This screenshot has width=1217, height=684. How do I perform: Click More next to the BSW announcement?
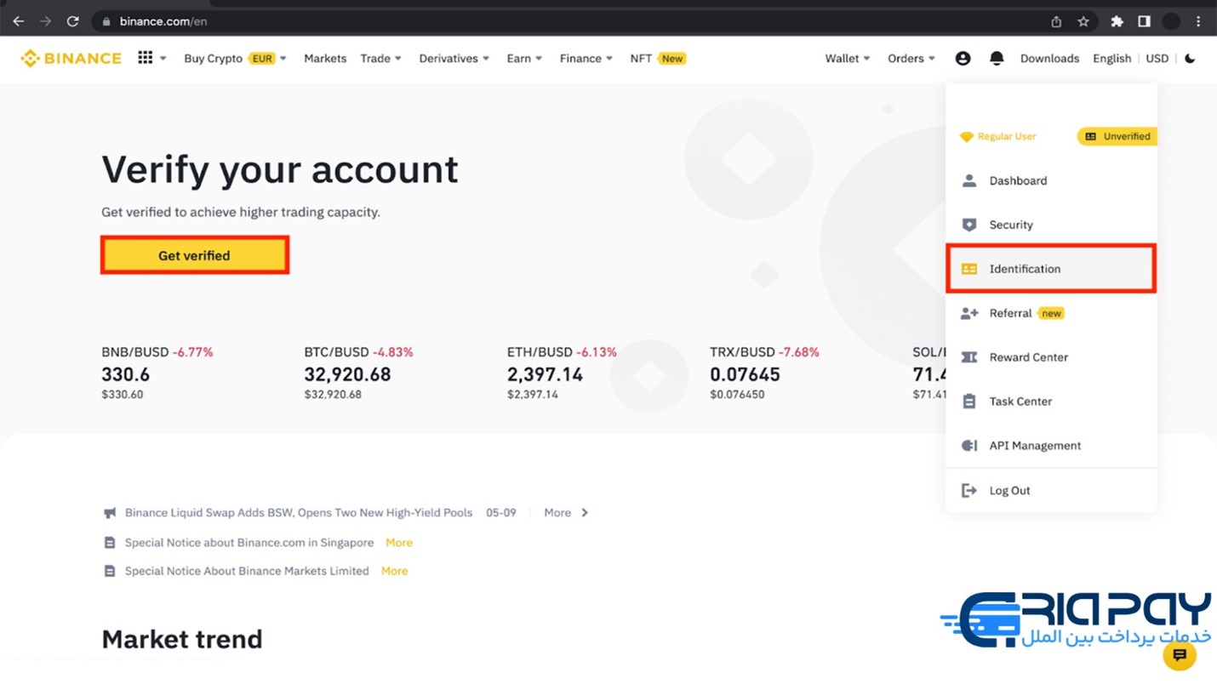coord(566,513)
